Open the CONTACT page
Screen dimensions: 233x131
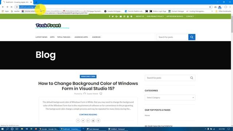click(x=190, y=16)
